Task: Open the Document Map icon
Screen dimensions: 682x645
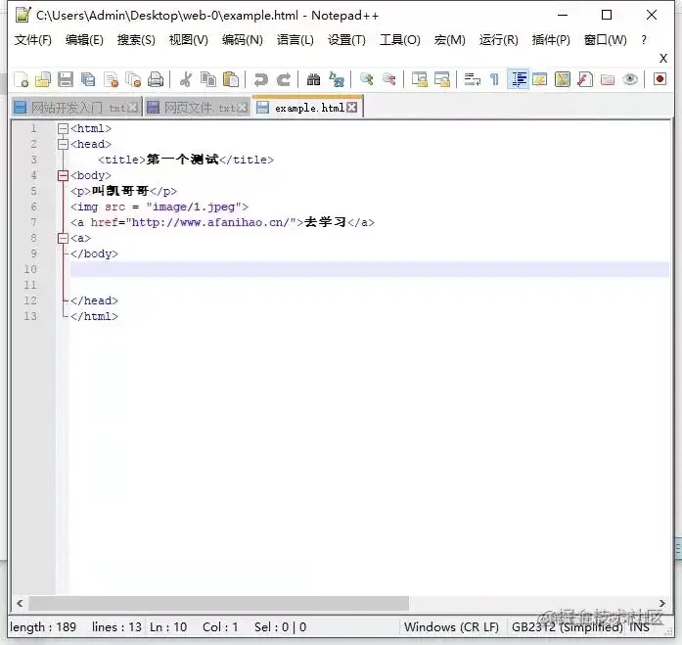Action: pyautogui.click(x=563, y=79)
